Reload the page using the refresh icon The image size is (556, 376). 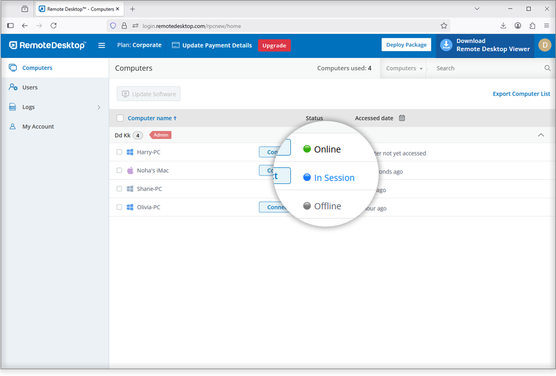tap(54, 25)
